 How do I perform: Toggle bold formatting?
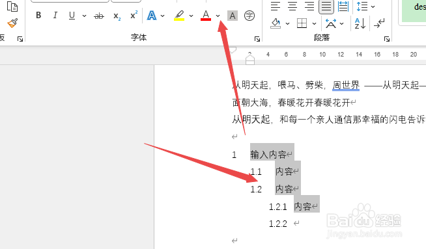coord(38,16)
